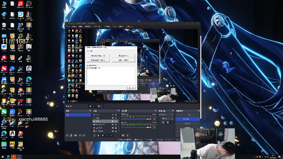Open TikTok (Douyin) desktop icon

click(21, 59)
